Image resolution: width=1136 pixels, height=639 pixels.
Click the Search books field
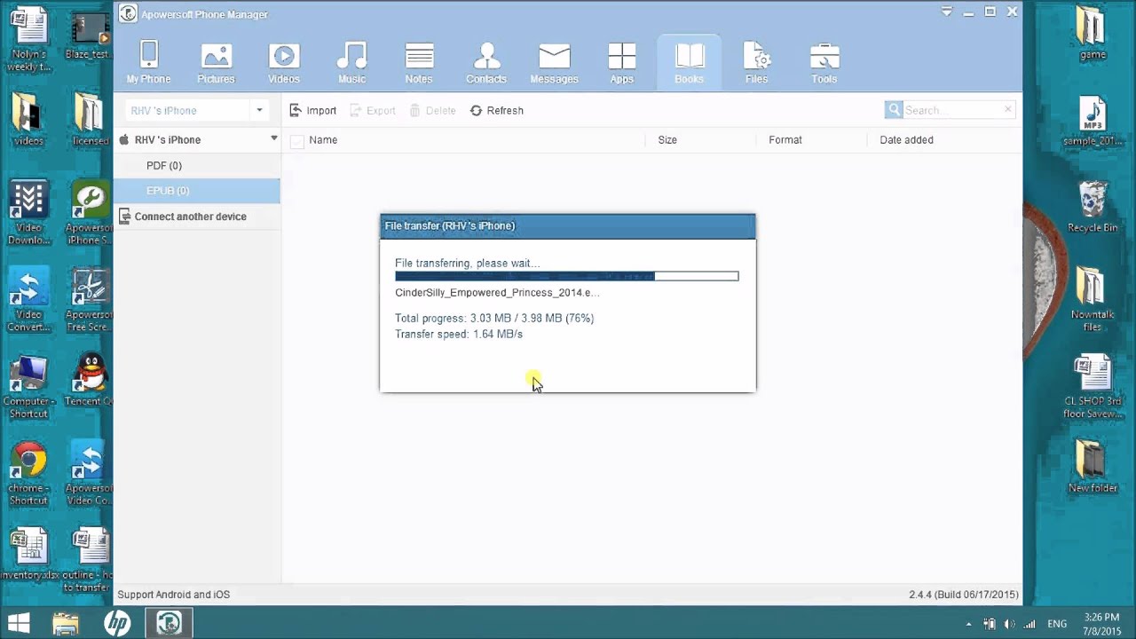[953, 110]
